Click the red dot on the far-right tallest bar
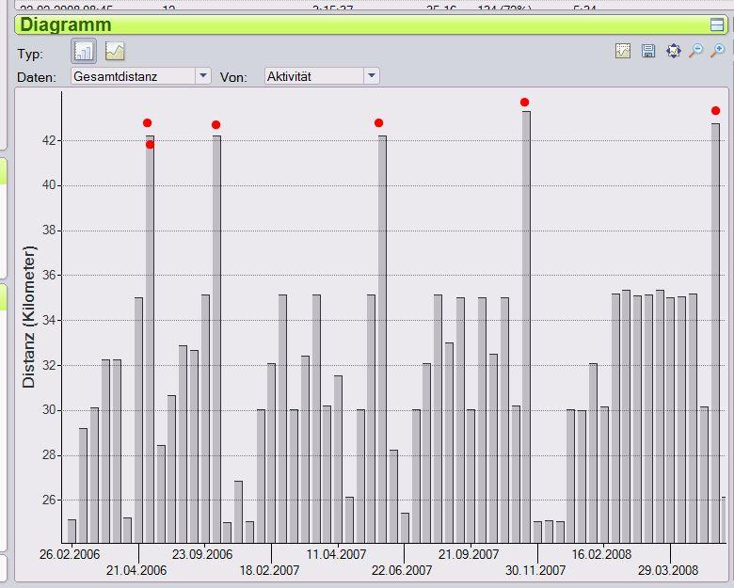Viewport: 734px width, 588px height. coord(716,110)
